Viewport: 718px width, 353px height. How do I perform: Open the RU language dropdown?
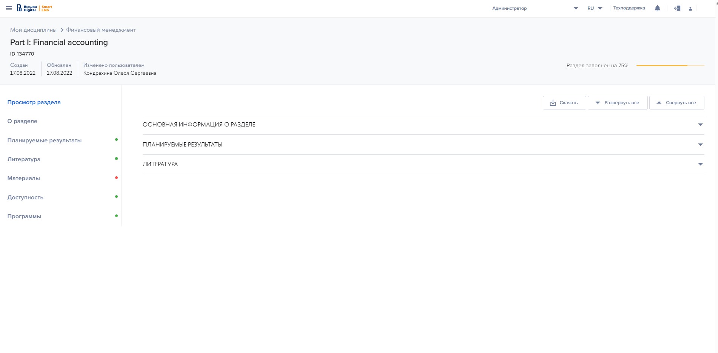pos(595,8)
